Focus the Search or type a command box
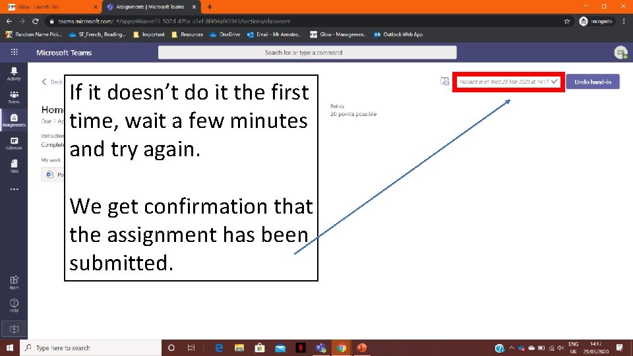This screenshot has height=356, width=633. 307,53
